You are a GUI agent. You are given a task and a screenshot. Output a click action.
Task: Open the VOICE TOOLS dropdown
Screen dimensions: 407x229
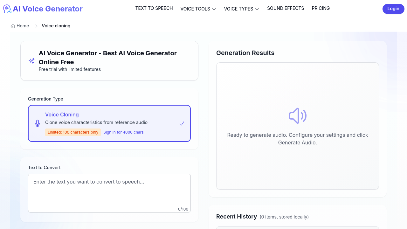coord(198,9)
